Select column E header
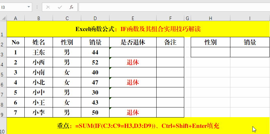Image resolution: width=270 pixels, height=134 pixels. 133,18
